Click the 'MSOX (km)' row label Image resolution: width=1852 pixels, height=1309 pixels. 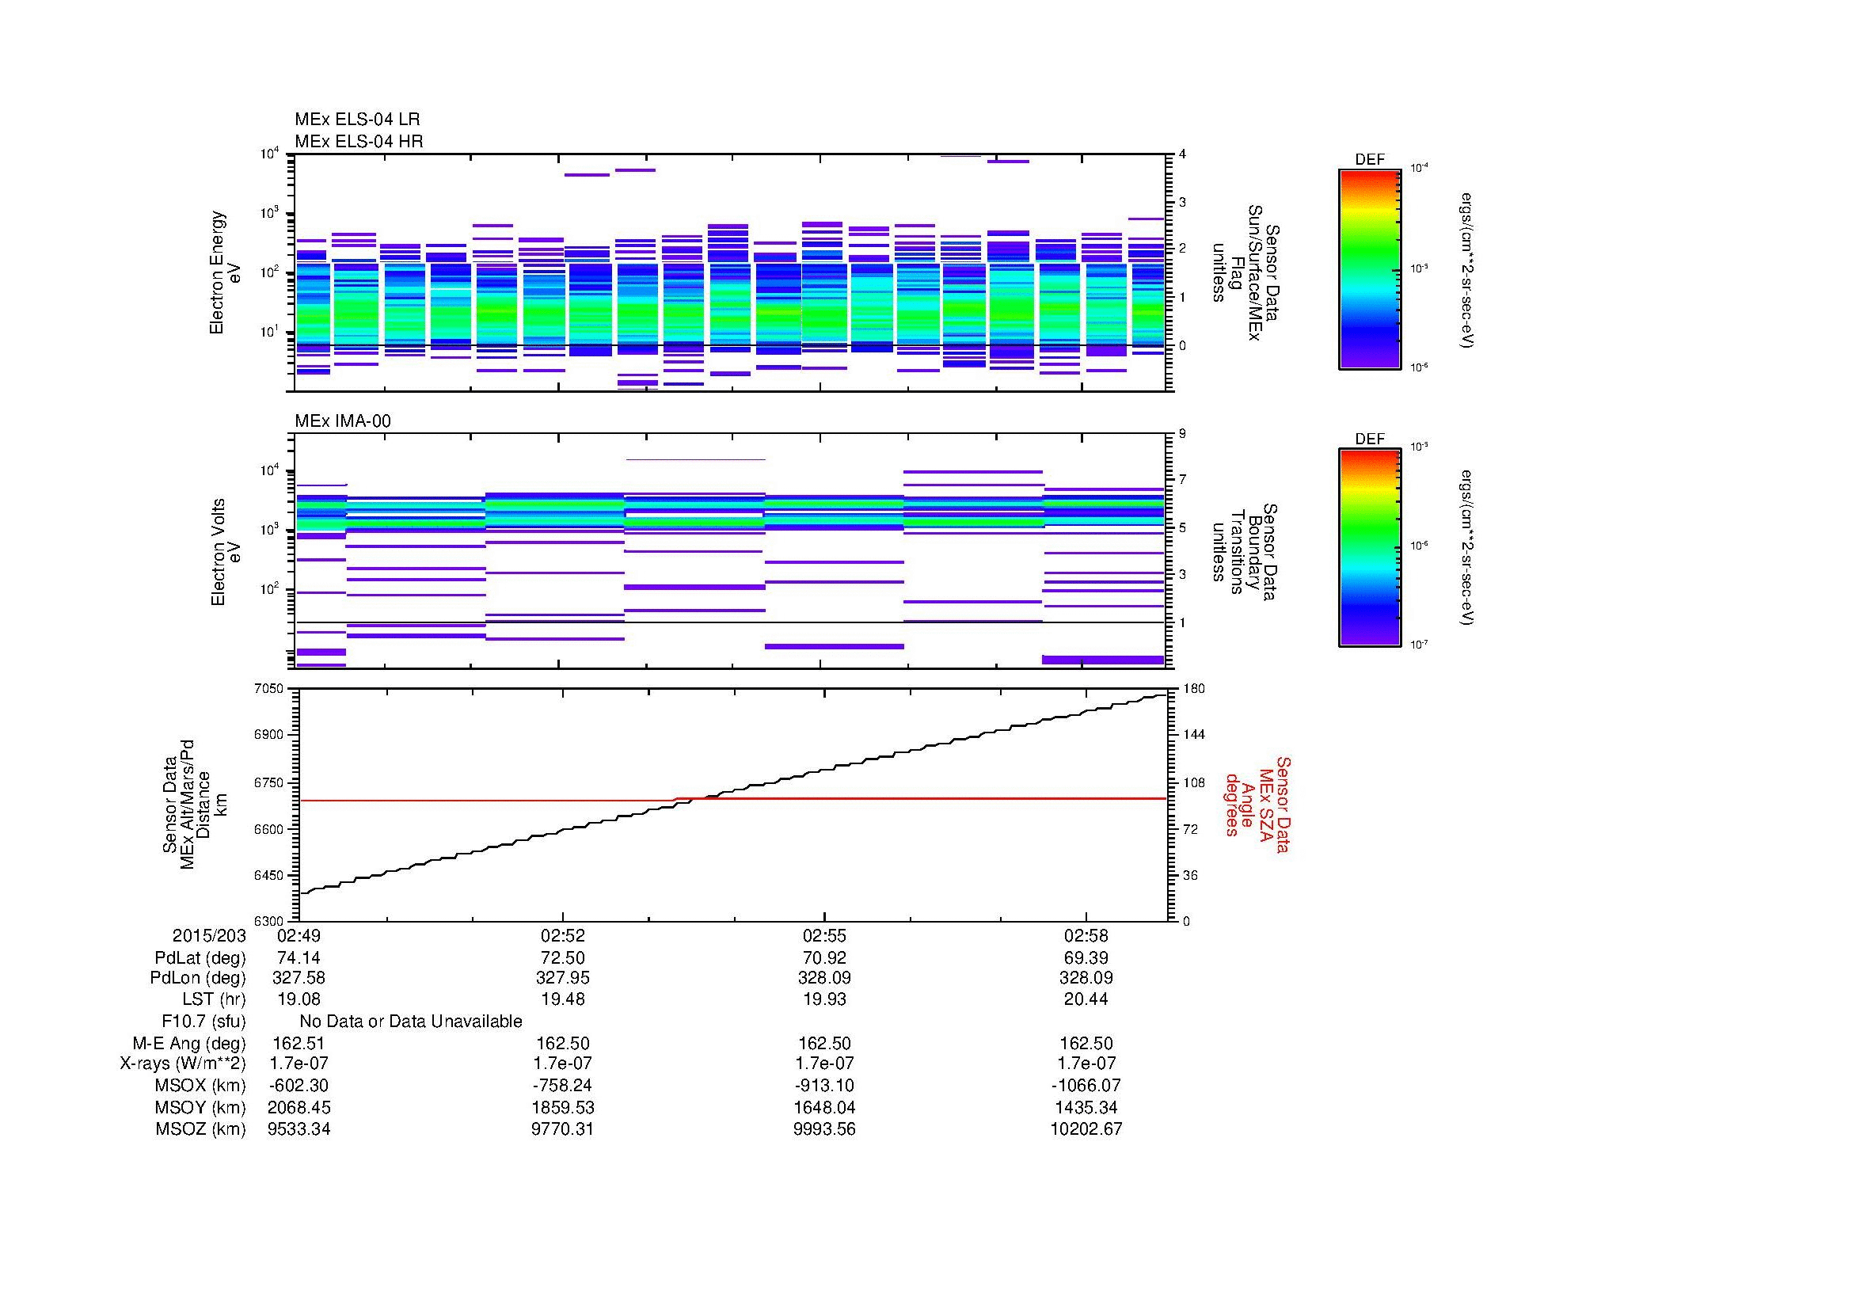(200, 1086)
